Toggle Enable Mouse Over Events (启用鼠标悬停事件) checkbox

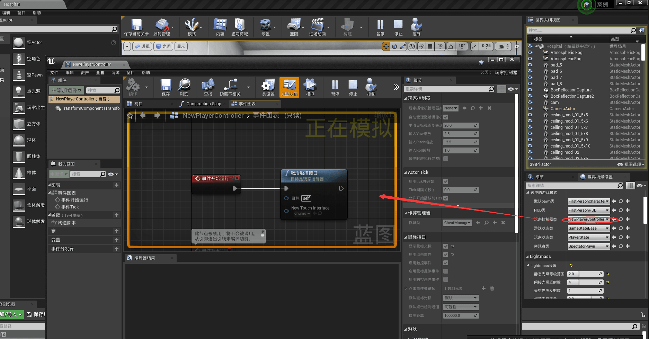click(x=446, y=271)
